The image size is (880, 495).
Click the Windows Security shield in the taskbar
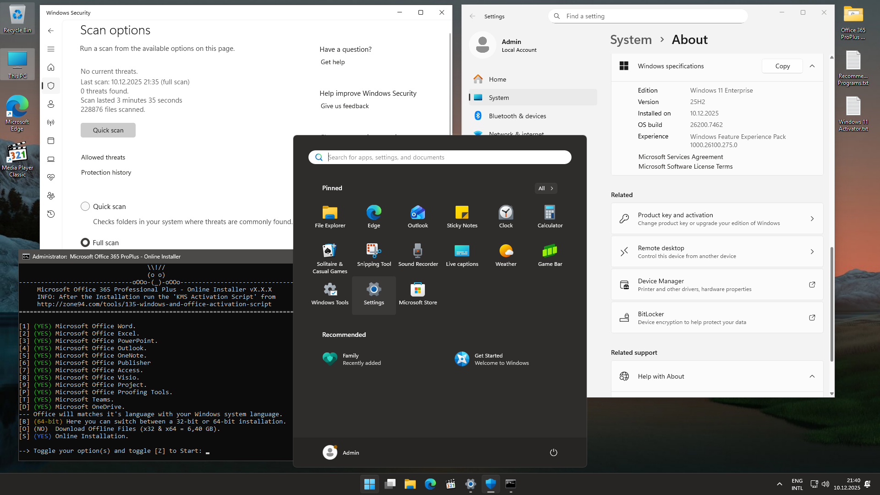pos(491,484)
